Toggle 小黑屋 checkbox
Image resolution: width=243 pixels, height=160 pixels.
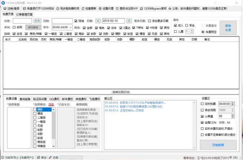click(x=202, y=116)
